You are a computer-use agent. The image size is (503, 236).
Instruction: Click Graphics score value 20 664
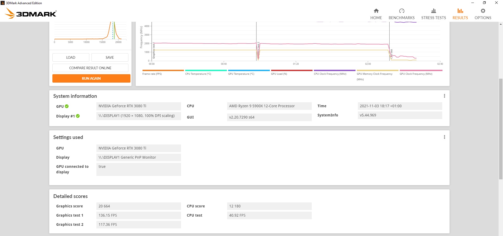point(139,206)
